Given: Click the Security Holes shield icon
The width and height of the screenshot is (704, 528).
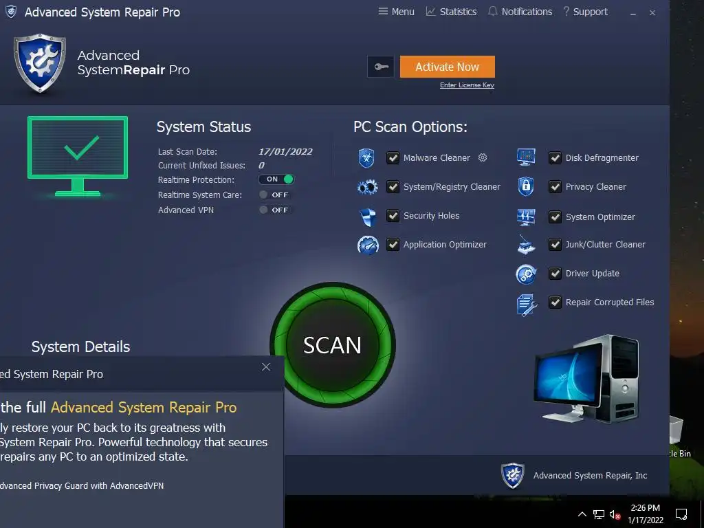Looking at the screenshot, I should [368, 217].
